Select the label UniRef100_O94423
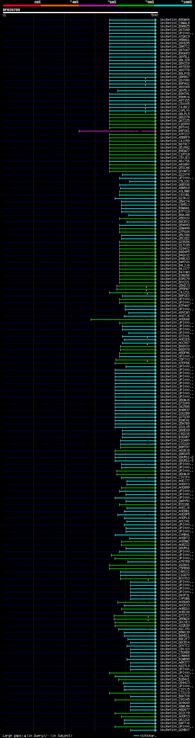Viewport: 195px width, 738px height. pyautogui.click(x=175, y=683)
